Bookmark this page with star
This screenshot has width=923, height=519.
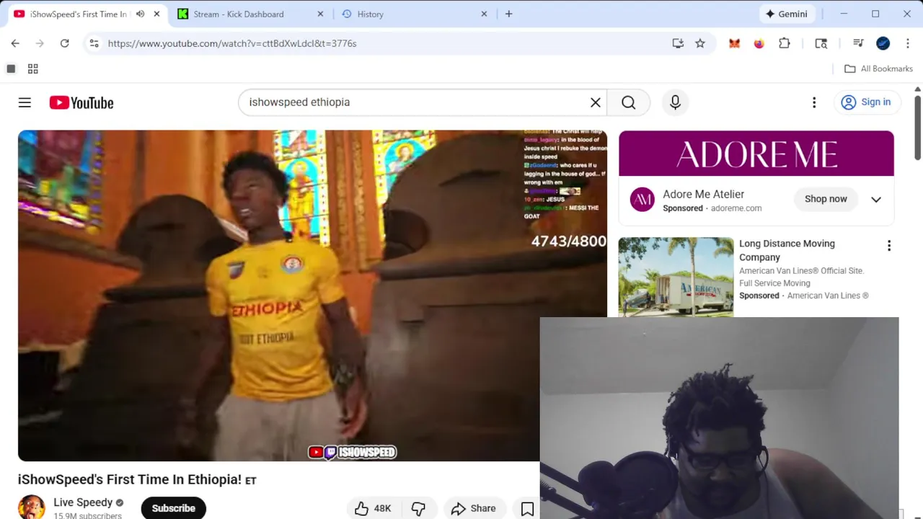(700, 43)
